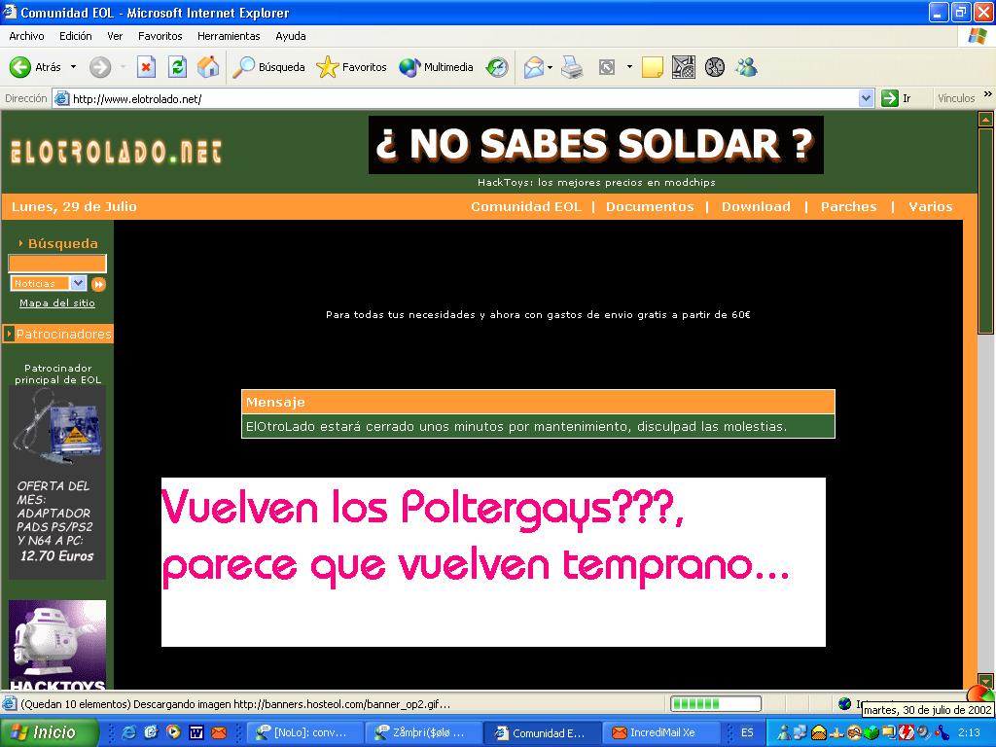The height and width of the screenshot is (747, 996).
Task: Click the Mail envelope toolbar icon
Action: [x=534, y=67]
